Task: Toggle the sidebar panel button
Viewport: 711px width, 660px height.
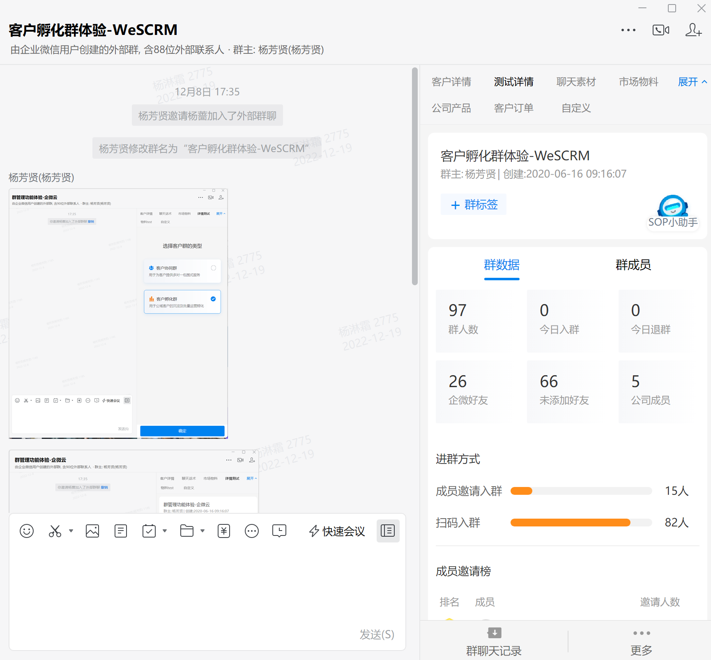Action: coord(388,531)
